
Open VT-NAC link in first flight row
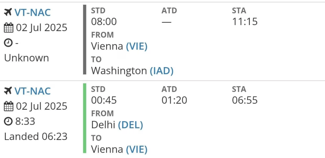(33, 13)
